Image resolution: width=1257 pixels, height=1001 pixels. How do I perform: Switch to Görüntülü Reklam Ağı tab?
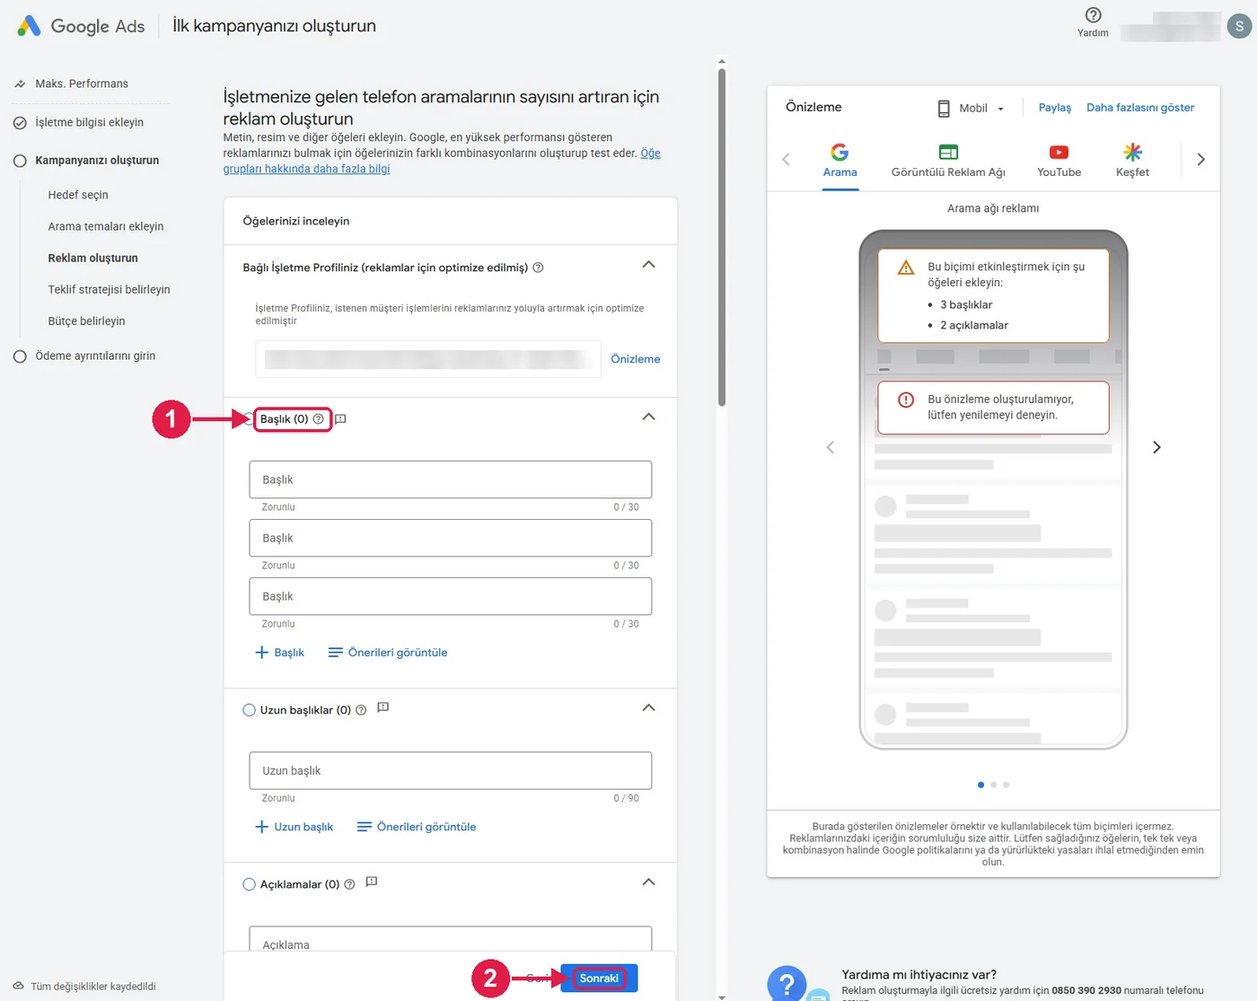[x=948, y=160]
